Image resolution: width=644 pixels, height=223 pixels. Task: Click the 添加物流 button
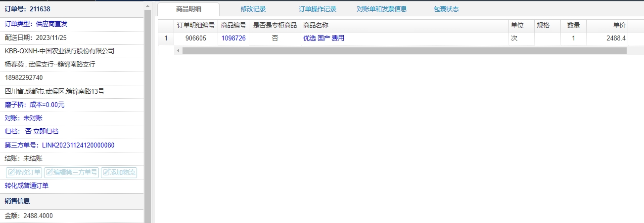point(119,172)
